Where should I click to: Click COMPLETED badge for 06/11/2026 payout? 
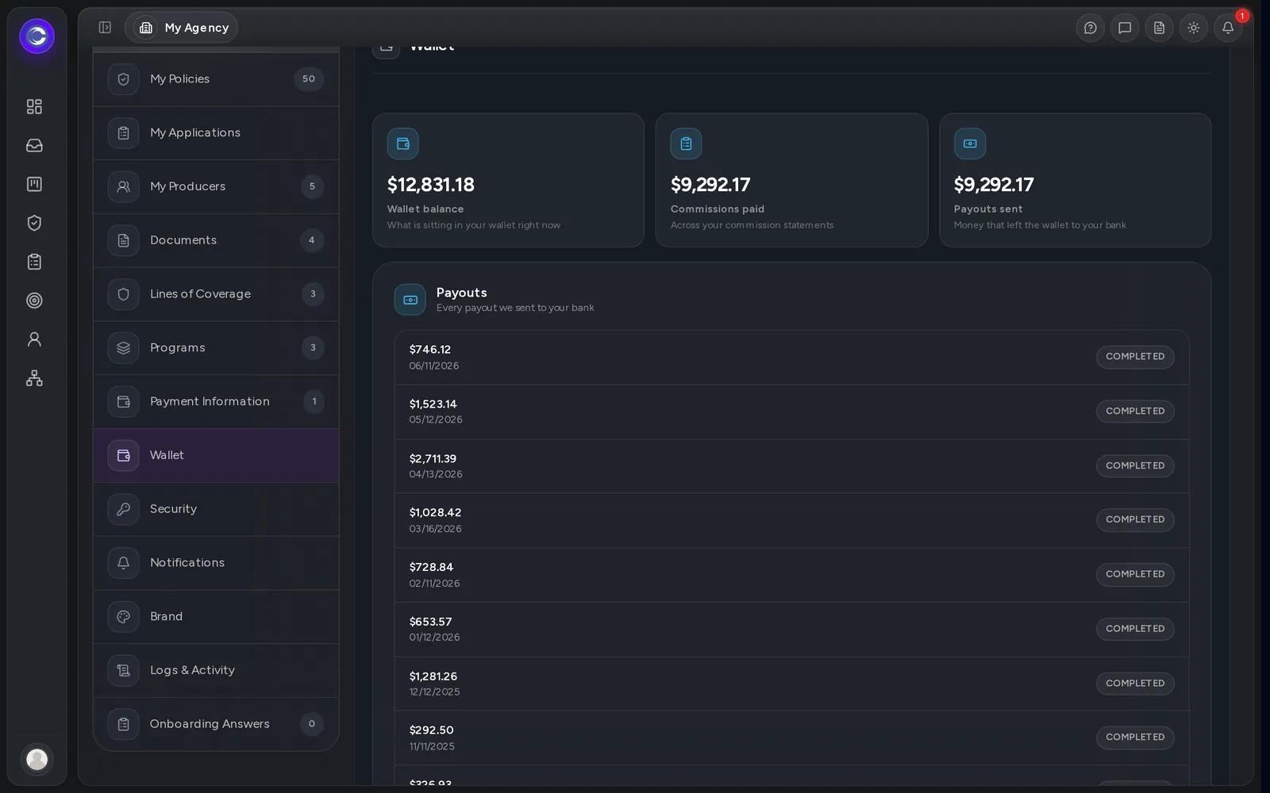[1135, 357]
